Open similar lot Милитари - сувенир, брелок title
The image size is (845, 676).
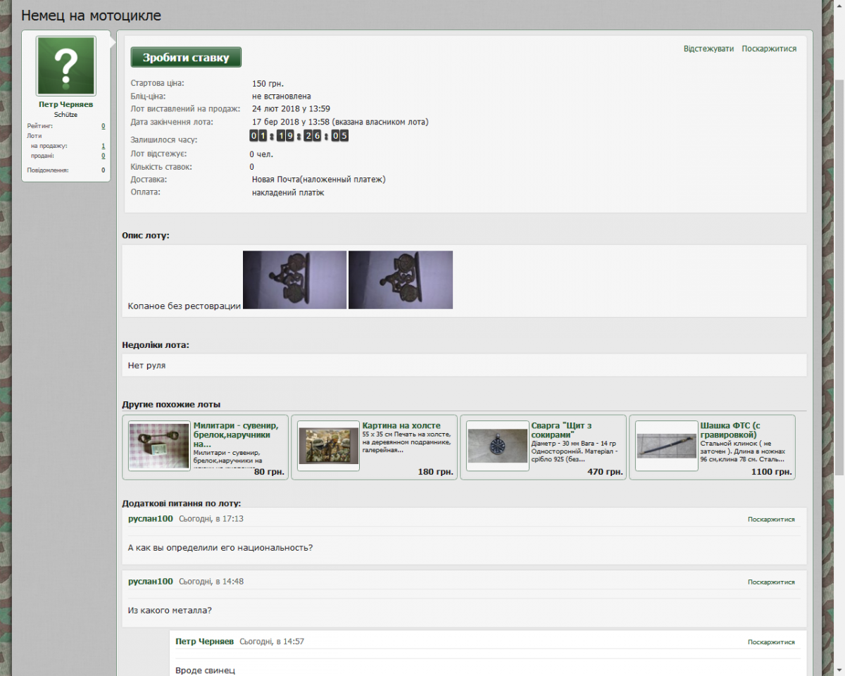[x=236, y=434]
